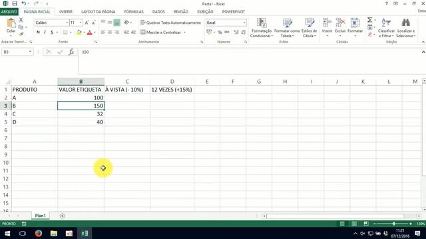The height and width of the screenshot is (239, 426).
Task: Open Classificar e Filtrar menu
Action: (386, 28)
